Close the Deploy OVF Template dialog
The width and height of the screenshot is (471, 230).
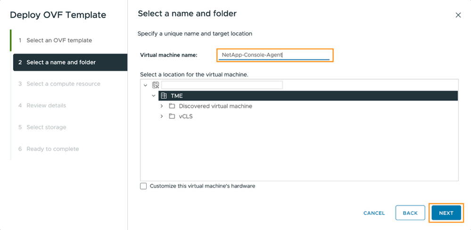point(458,15)
